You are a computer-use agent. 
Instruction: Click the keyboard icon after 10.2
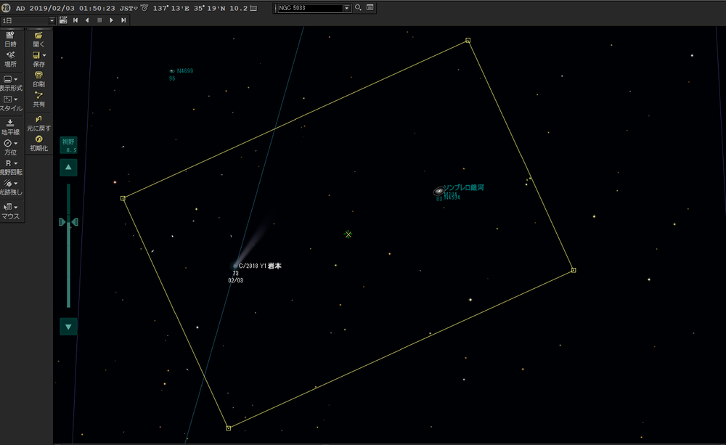253,8
